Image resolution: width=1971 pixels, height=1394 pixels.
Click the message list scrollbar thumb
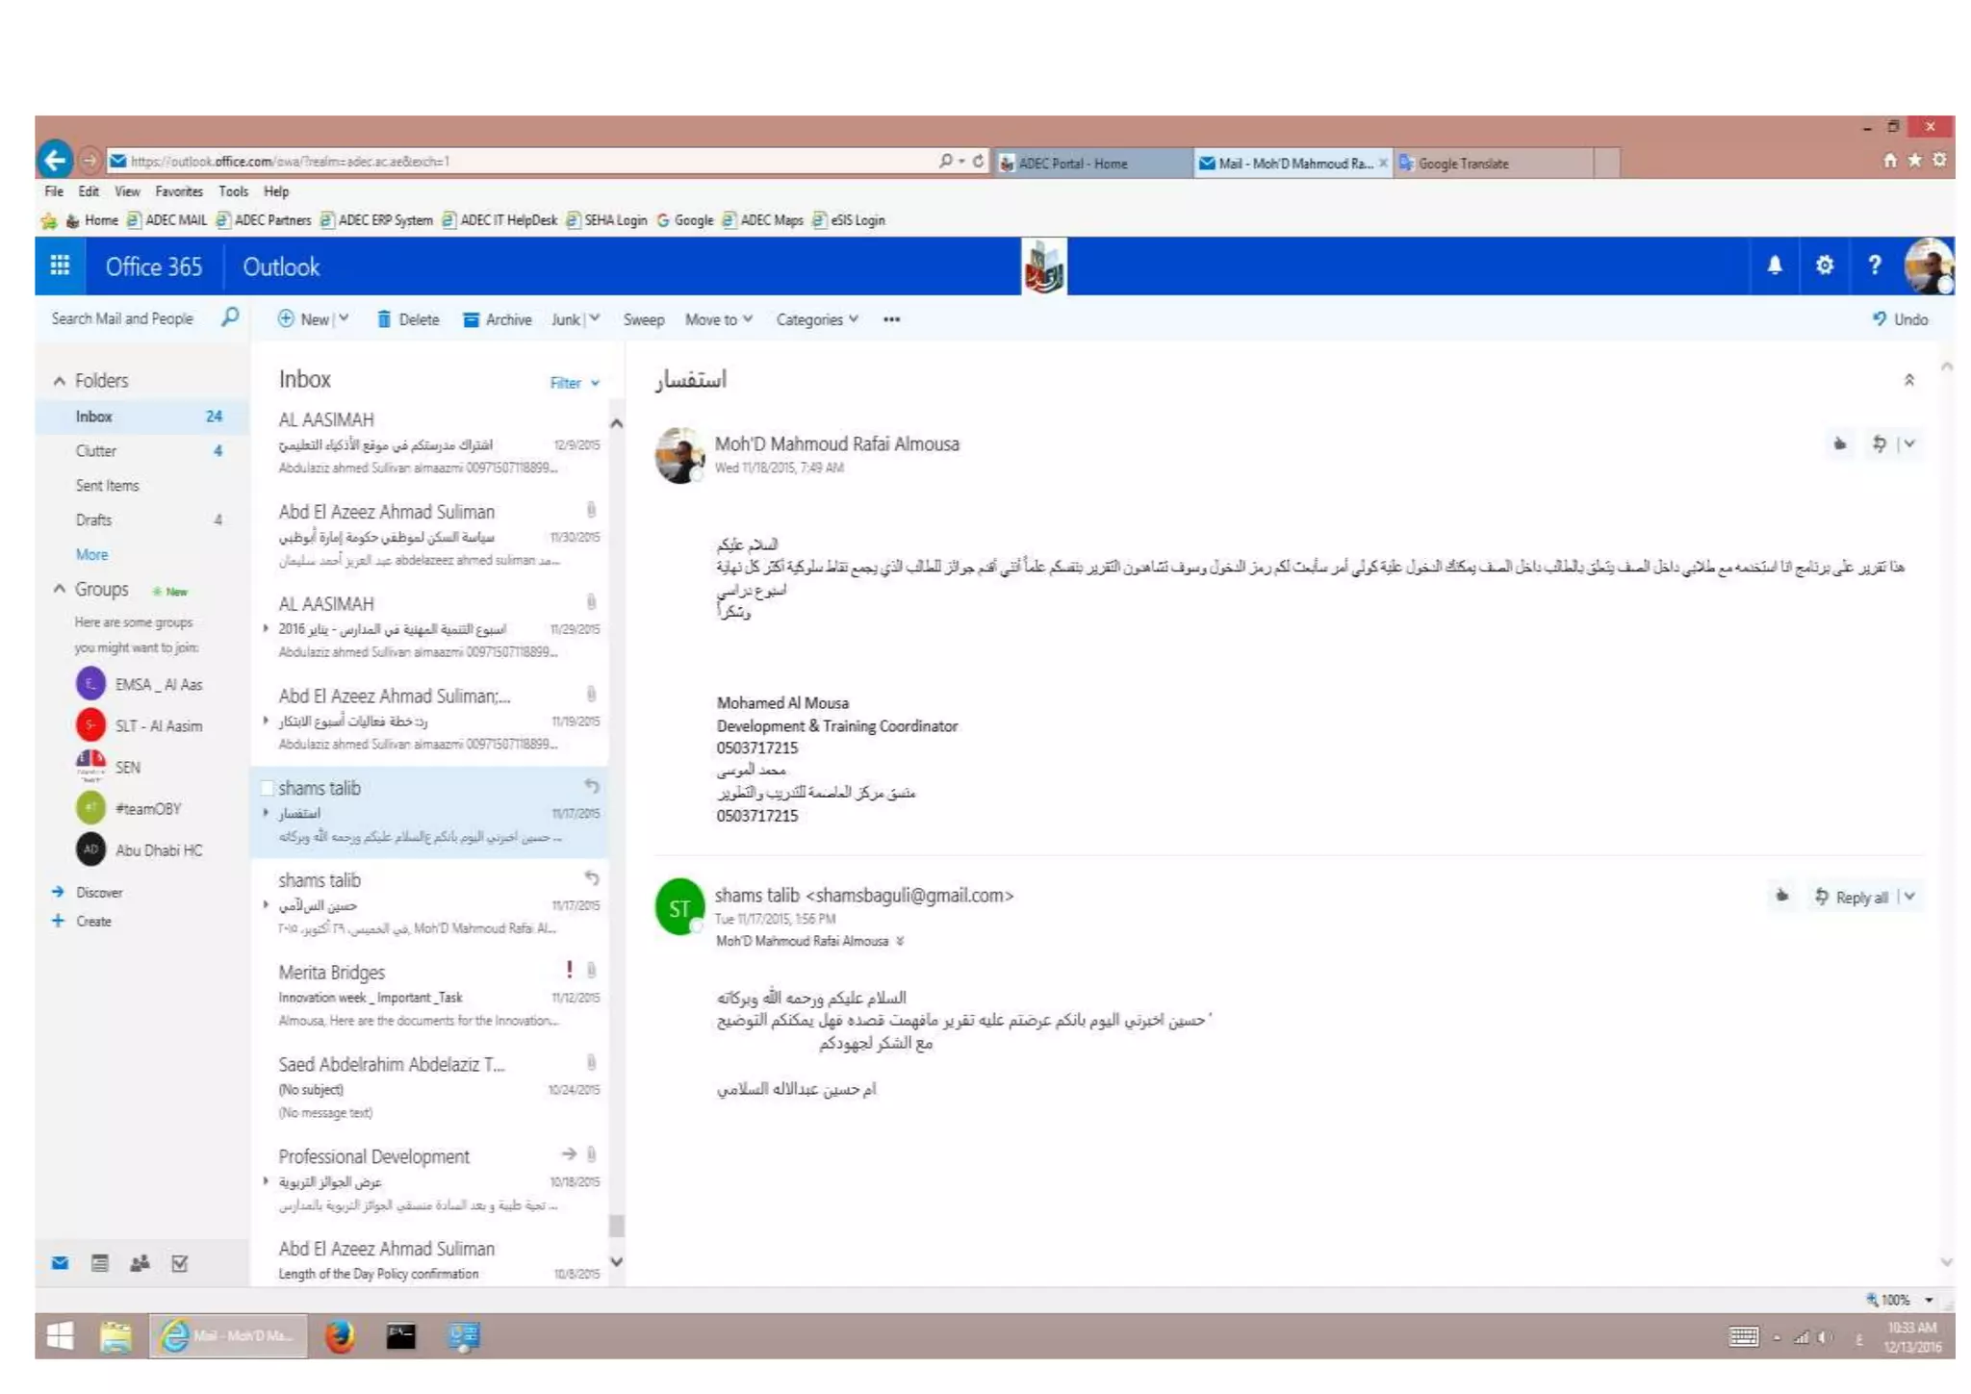tap(617, 1225)
